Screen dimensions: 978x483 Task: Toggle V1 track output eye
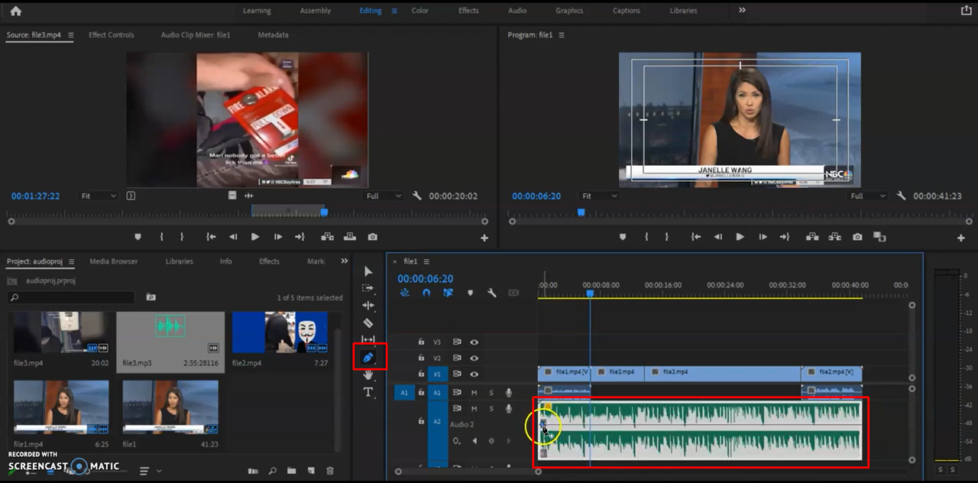tap(474, 374)
